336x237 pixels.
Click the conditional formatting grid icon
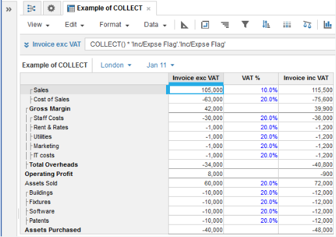(287, 25)
